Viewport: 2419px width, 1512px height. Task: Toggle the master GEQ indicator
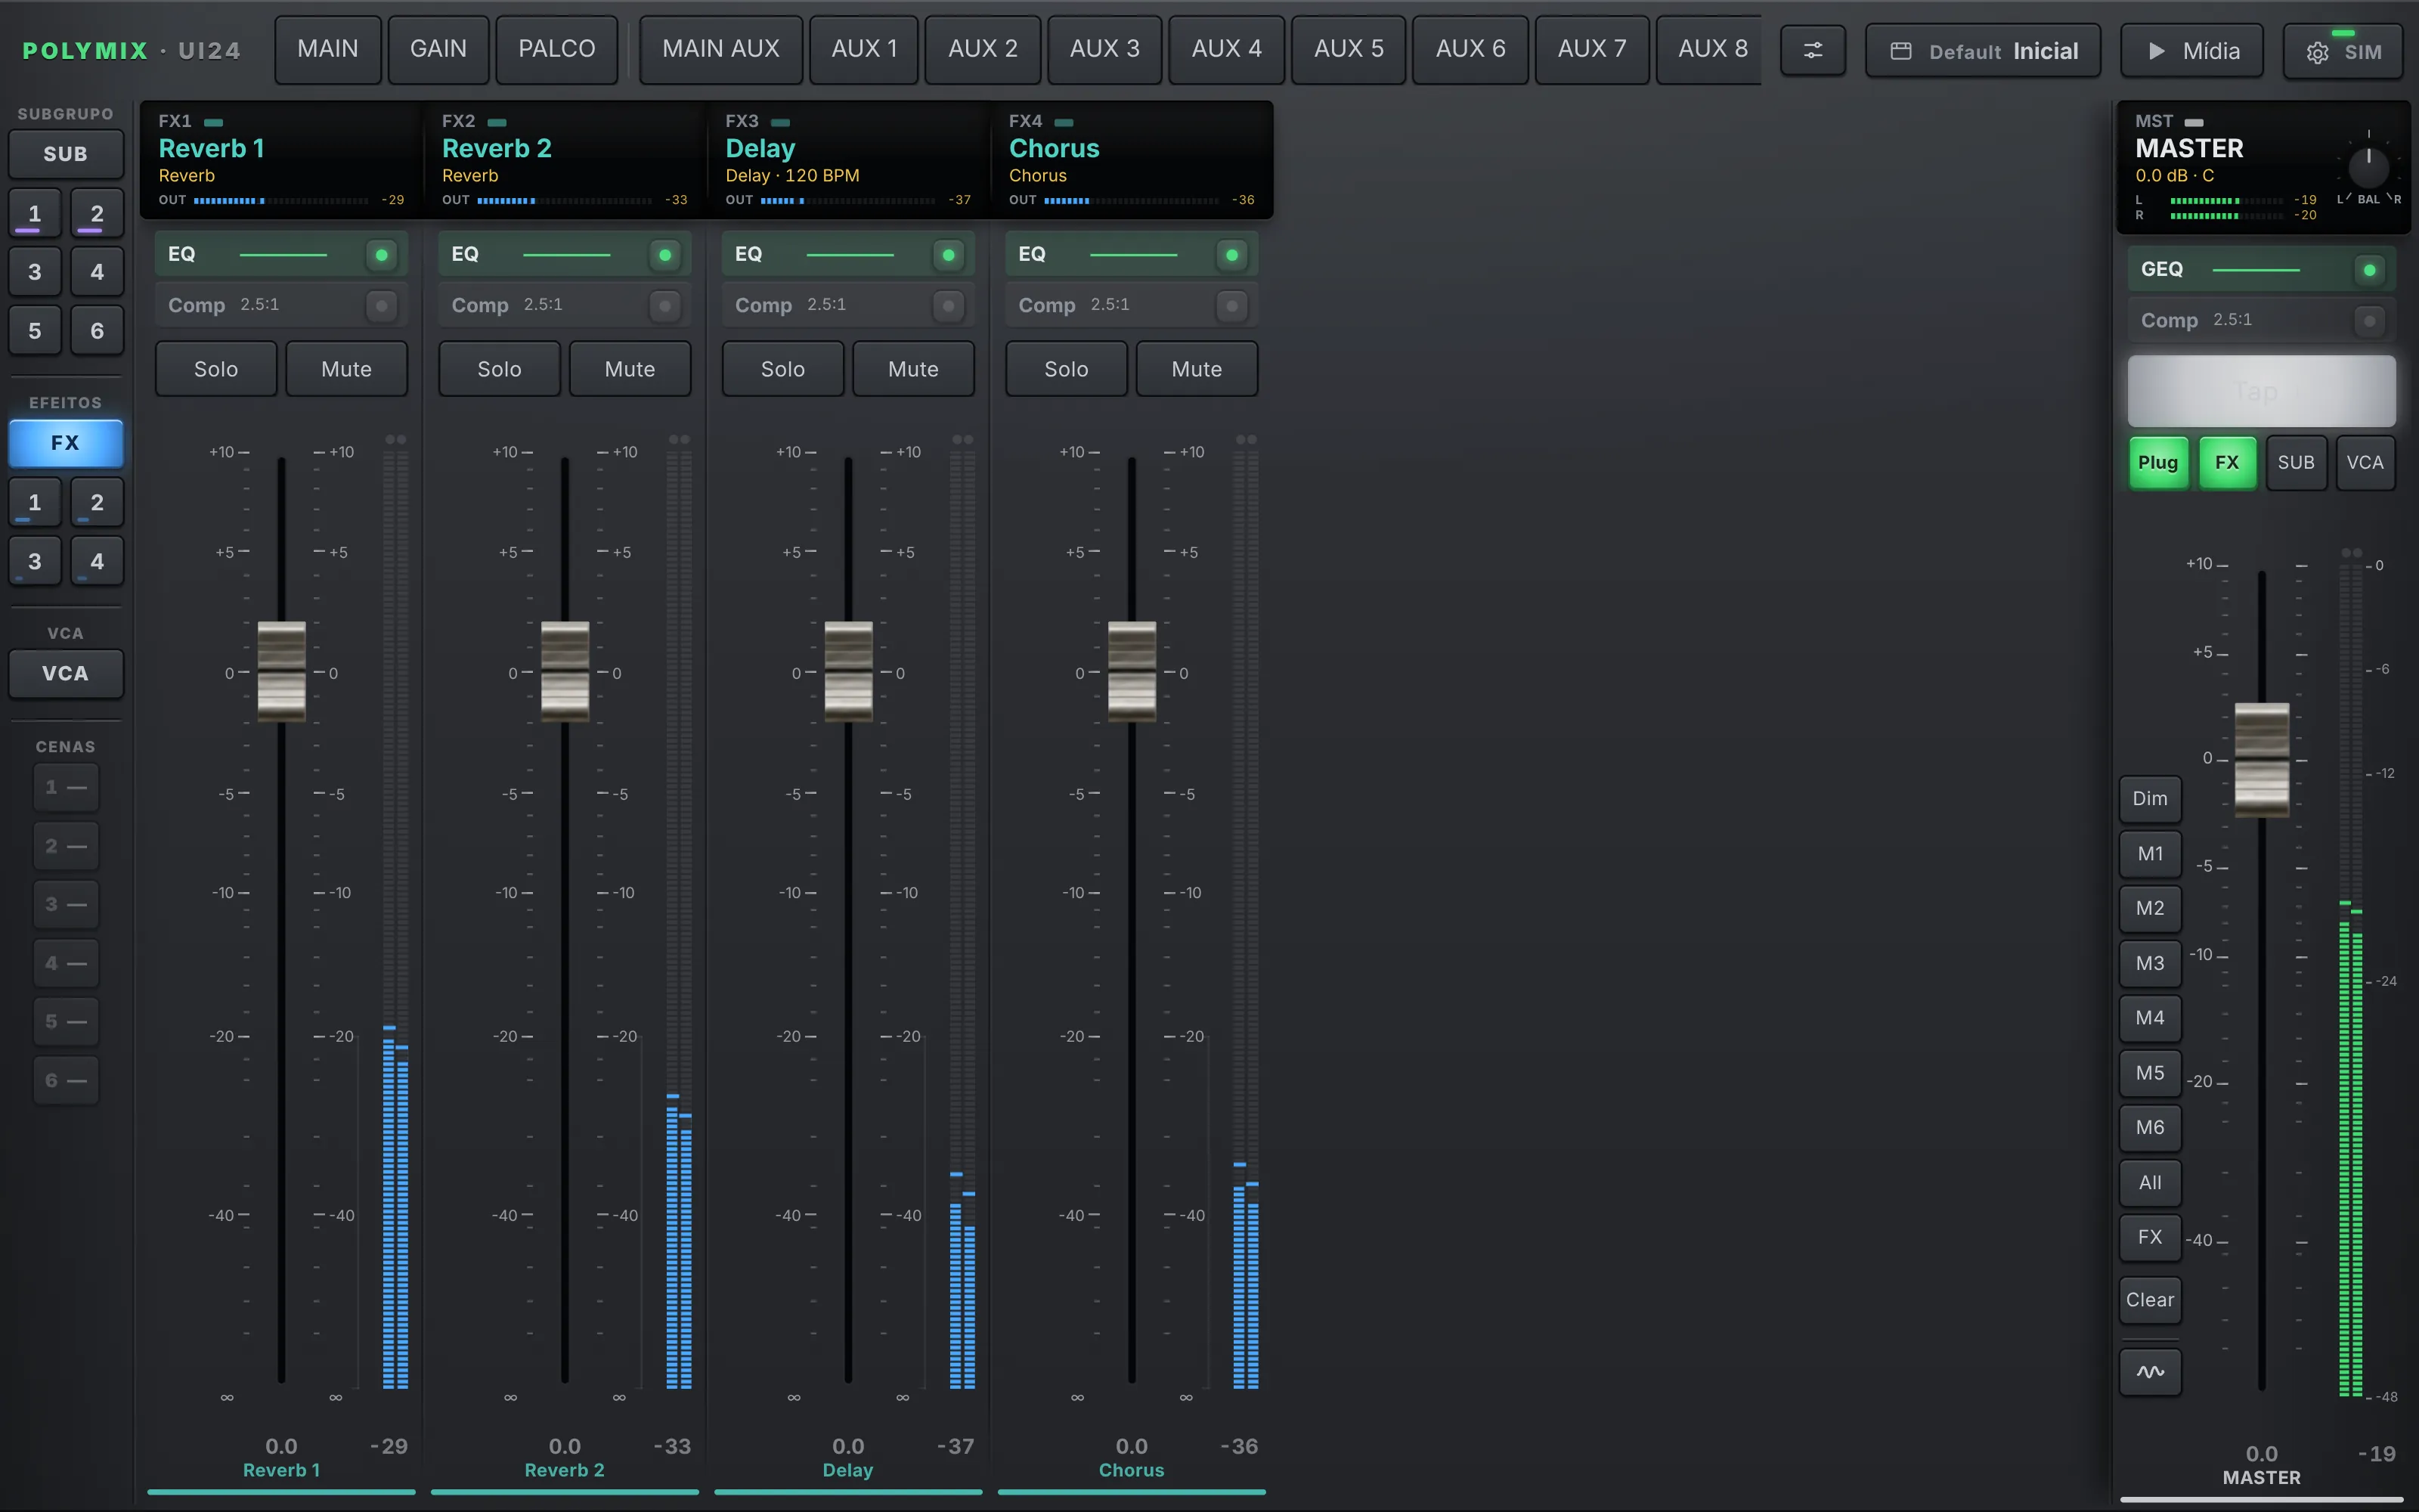coord(2369,270)
